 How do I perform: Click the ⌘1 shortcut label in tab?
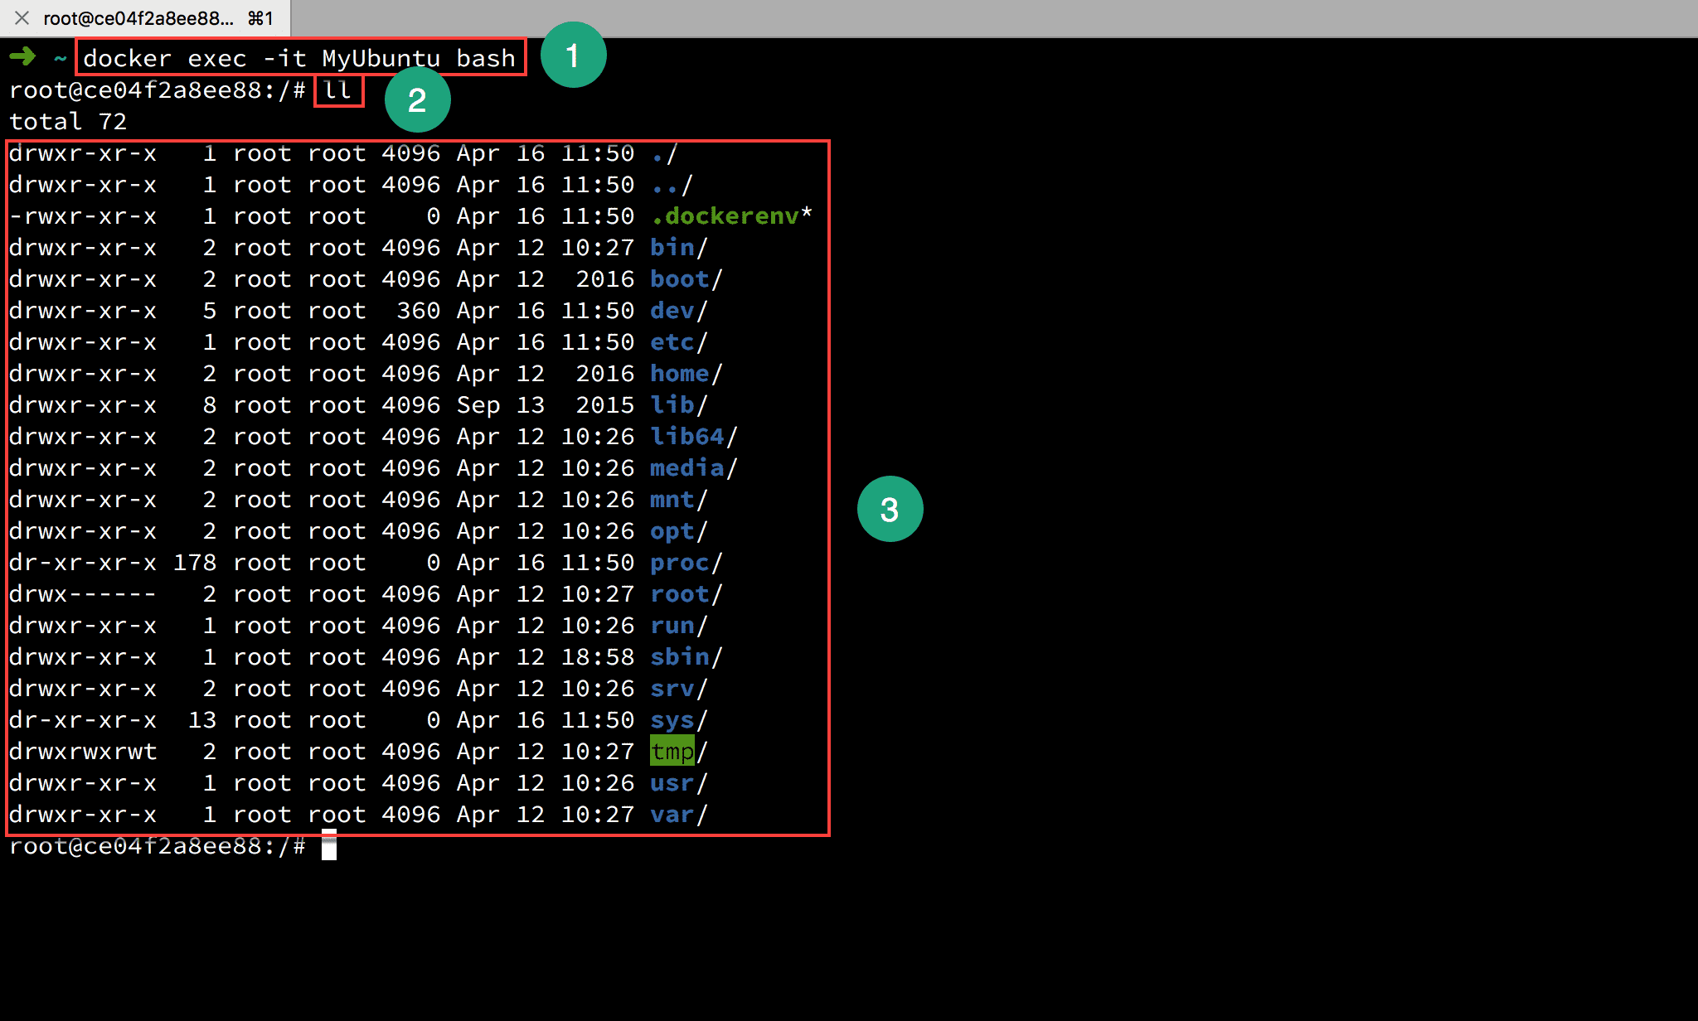click(261, 18)
